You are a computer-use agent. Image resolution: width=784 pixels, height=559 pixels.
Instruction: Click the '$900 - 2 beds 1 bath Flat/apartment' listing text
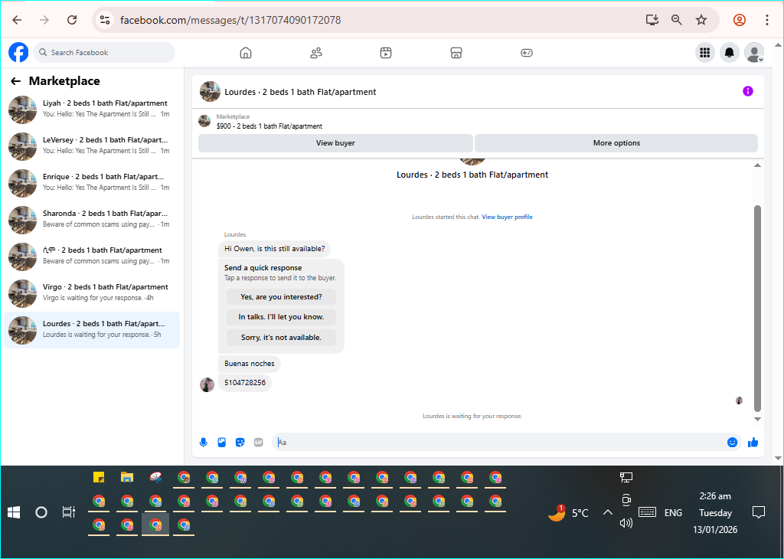pyautogui.click(x=269, y=126)
